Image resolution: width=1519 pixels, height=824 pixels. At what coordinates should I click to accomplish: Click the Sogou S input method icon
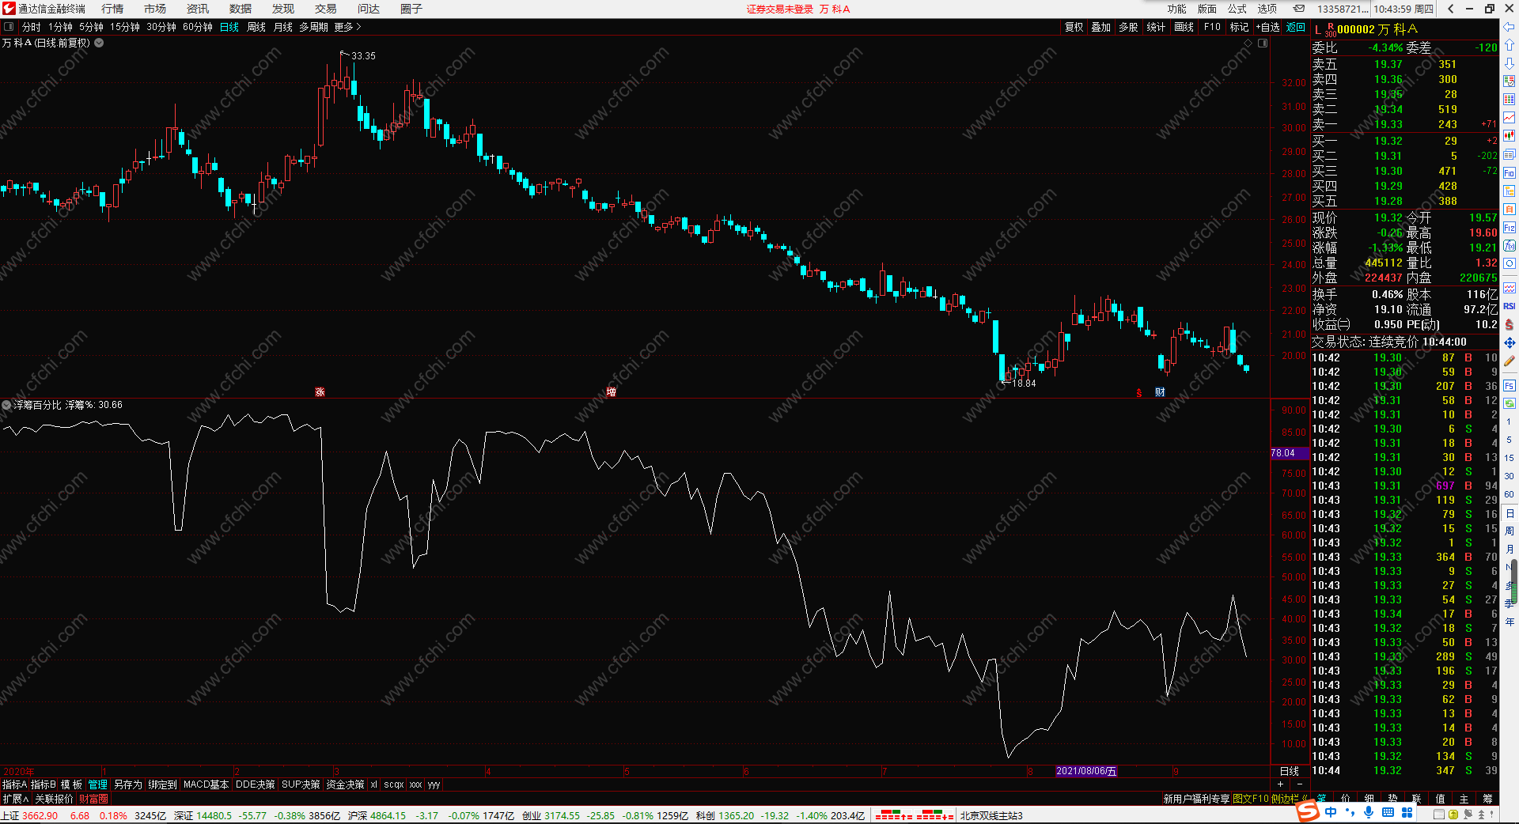(x=1308, y=811)
